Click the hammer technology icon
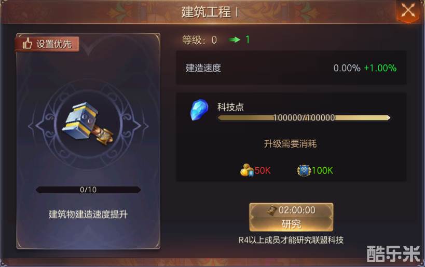 88,124
